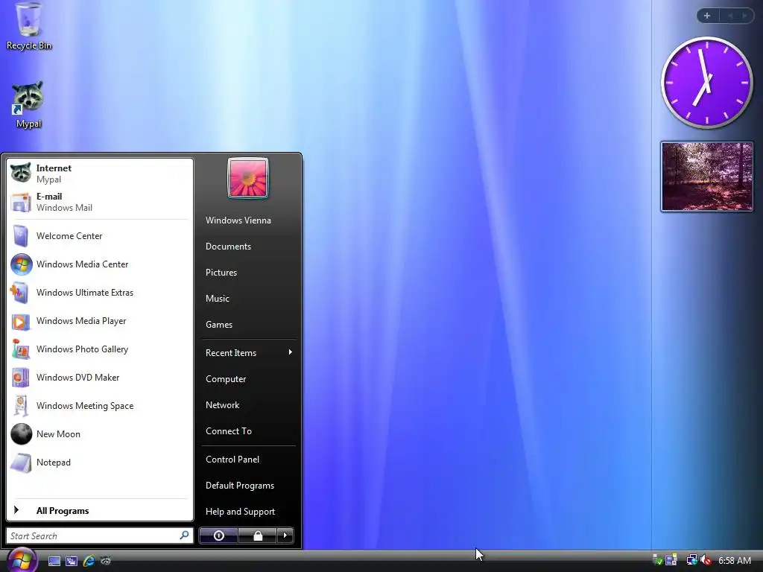763x572 pixels.
Task: Click Connect To in the start menu
Action: click(x=248, y=431)
